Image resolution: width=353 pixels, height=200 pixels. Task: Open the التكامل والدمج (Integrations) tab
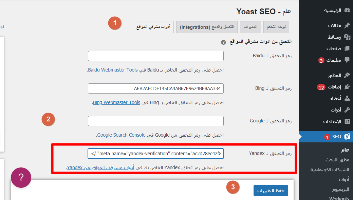coord(207,27)
